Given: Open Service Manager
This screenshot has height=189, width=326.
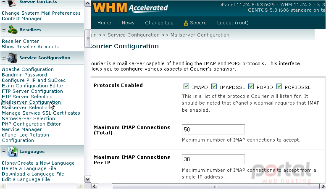Looking at the screenshot, I should (x=22, y=129).
